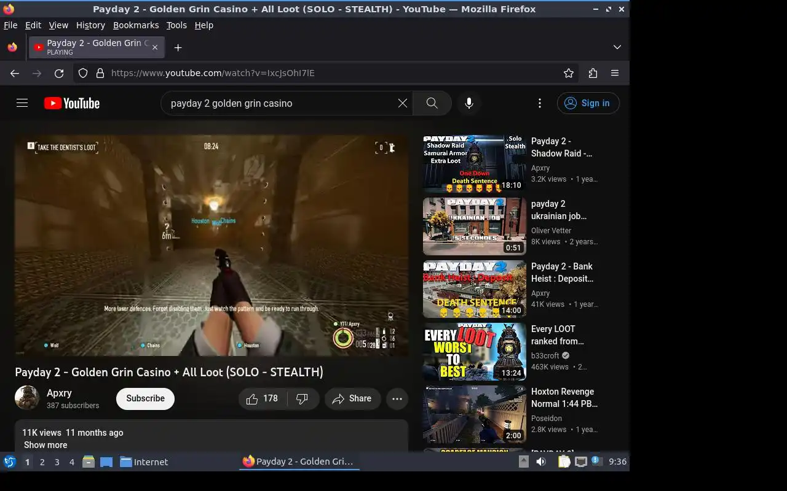Image resolution: width=787 pixels, height=491 pixels.
Task: Open the taskbar start menu icon
Action: pos(10,462)
